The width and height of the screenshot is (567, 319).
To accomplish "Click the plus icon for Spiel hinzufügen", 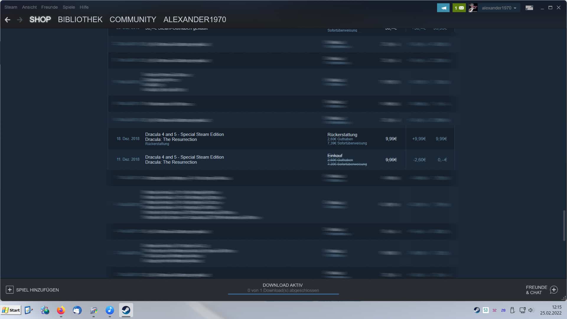I will (10, 290).
